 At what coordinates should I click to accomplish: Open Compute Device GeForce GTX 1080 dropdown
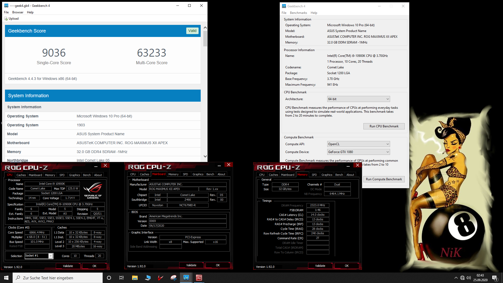pyautogui.click(x=358, y=152)
